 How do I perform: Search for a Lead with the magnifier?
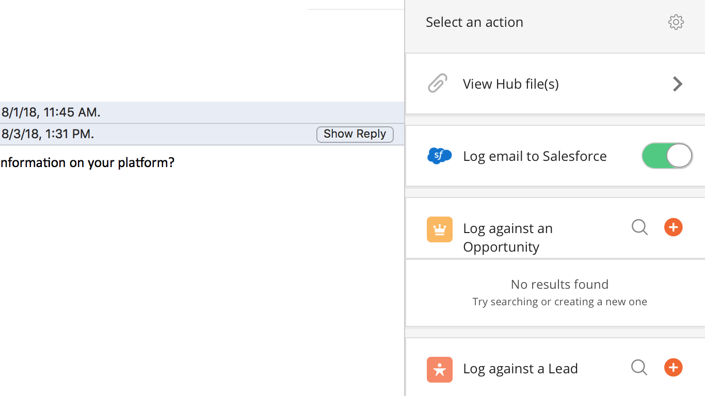(639, 368)
